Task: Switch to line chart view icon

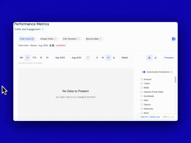Action: click(155, 58)
